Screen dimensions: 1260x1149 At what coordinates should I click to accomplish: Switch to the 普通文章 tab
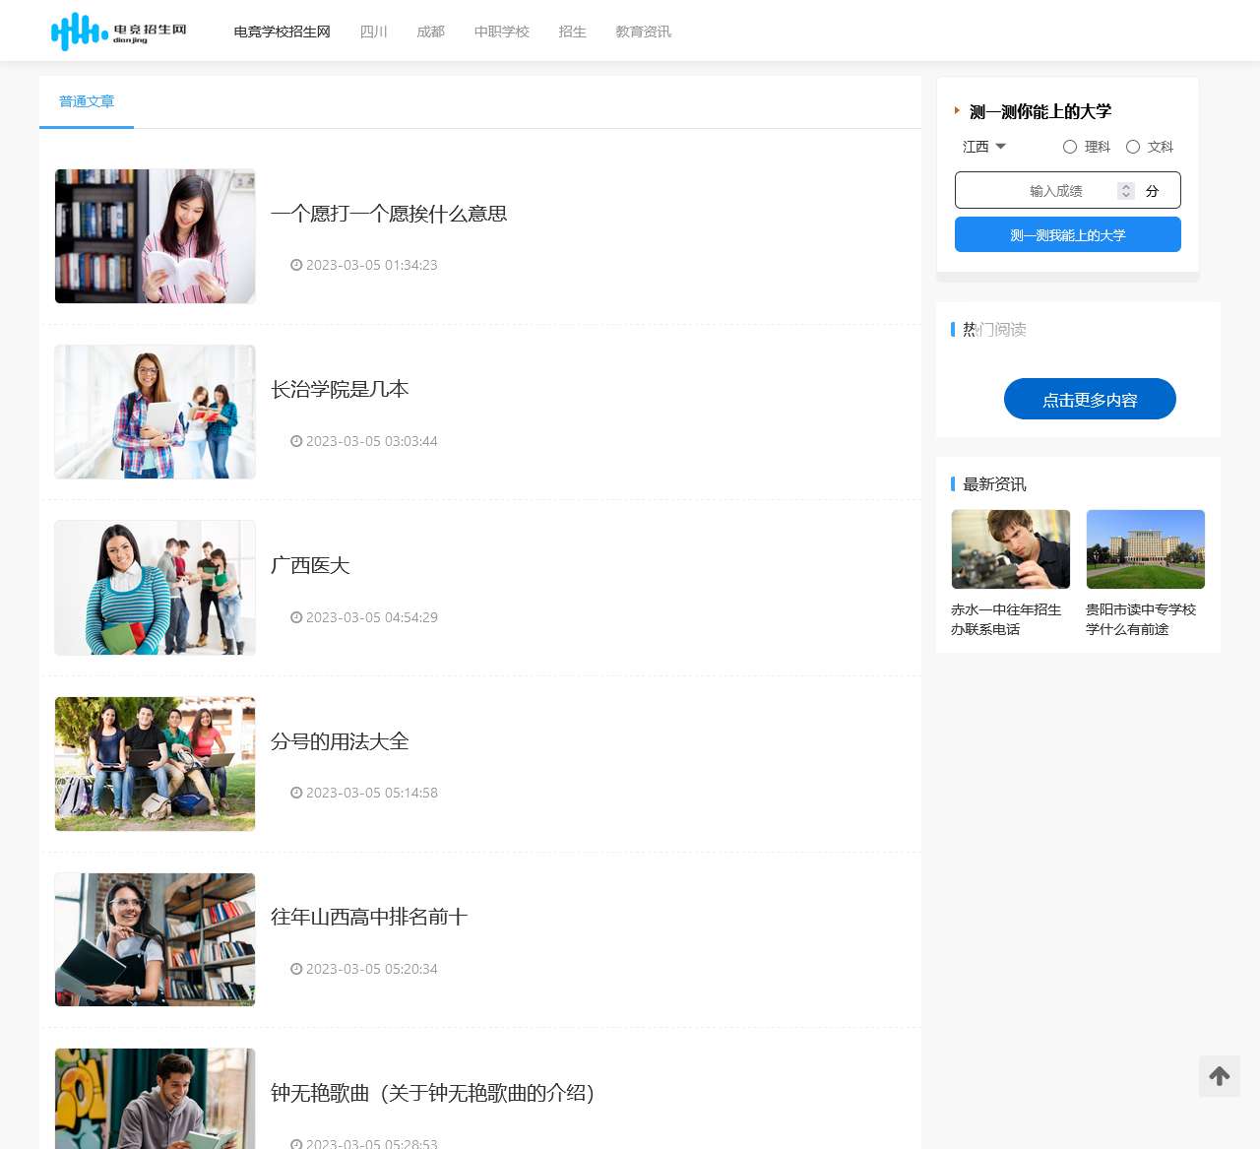point(86,101)
